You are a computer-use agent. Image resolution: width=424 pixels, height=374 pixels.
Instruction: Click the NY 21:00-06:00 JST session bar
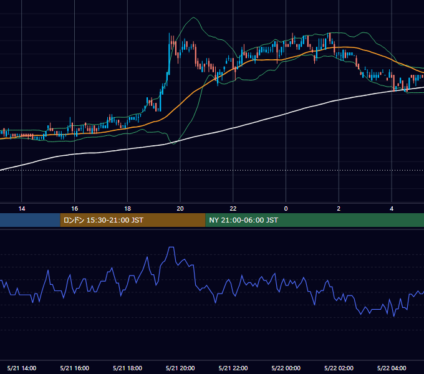tap(315, 220)
